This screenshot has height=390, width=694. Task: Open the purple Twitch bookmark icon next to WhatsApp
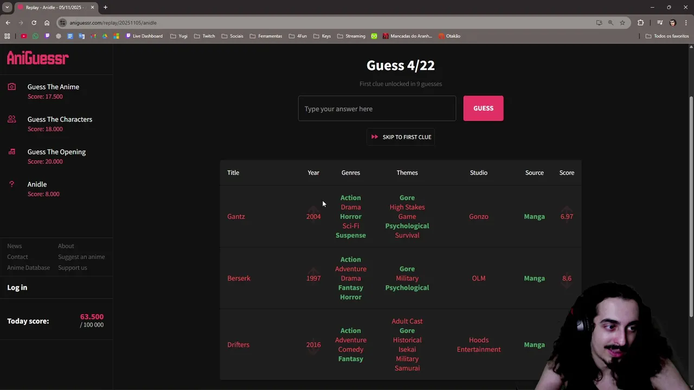[x=47, y=36]
